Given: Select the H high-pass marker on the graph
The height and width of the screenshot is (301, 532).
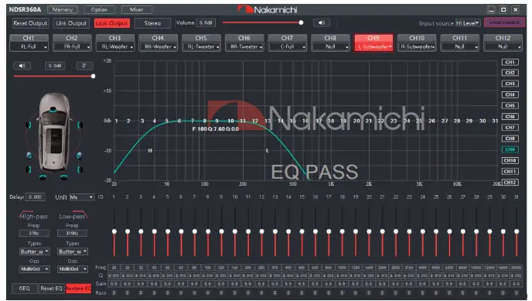Looking at the screenshot, I should [x=150, y=150].
